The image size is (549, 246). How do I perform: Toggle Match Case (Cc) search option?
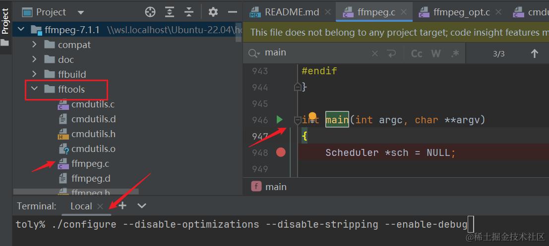pyautogui.click(x=417, y=53)
